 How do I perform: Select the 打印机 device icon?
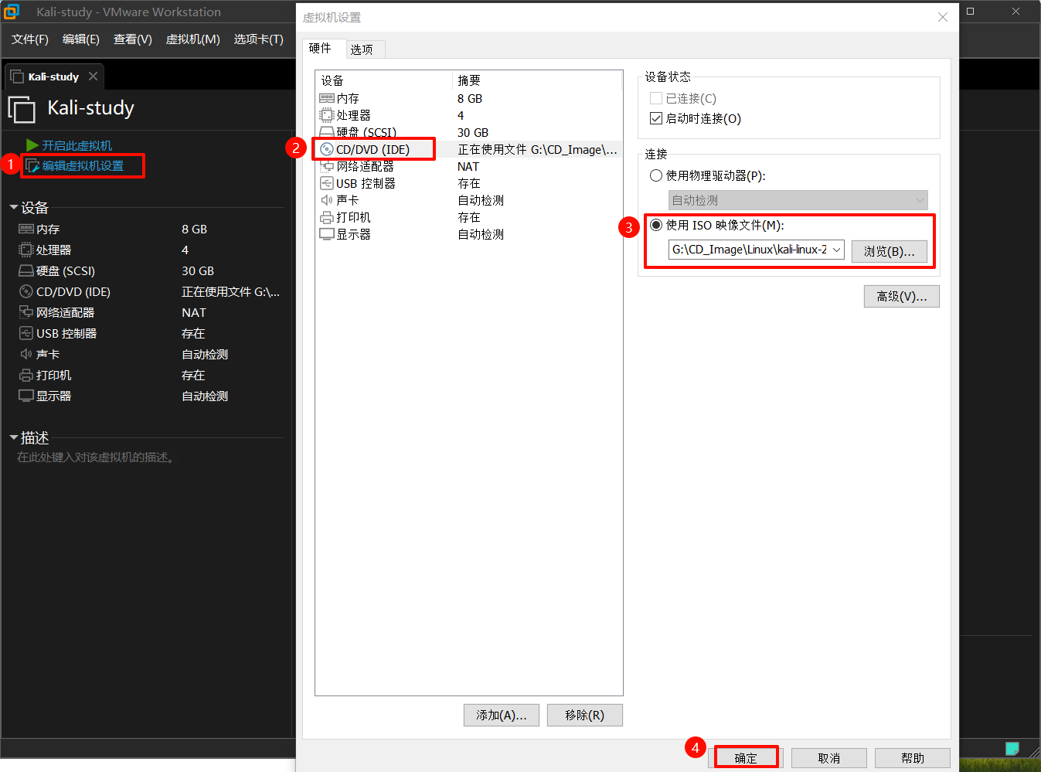(328, 217)
